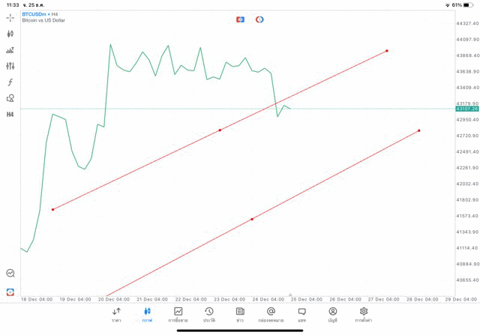Select the upper red trendline's middle anchor point
Image resolution: width=480 pixels, height=335 pixels.
[220, 130]
